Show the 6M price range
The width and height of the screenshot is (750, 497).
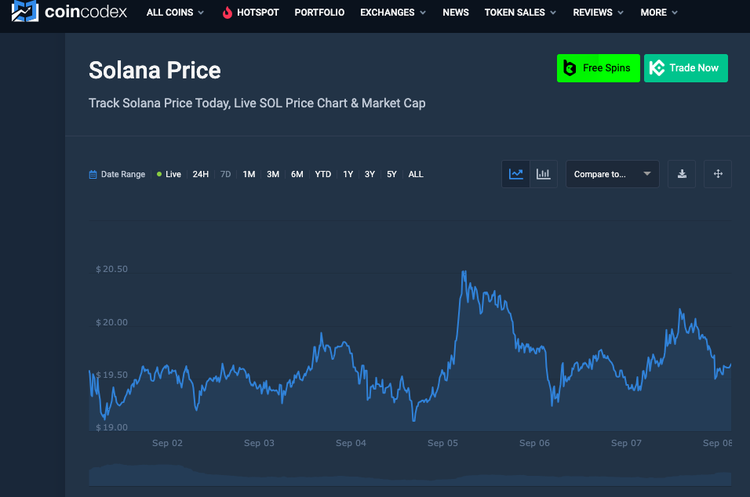[x=297, y=175]
